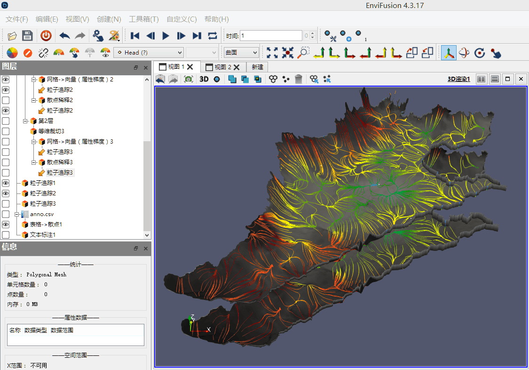Click the arrows-converging-on-dot zoom icon
The image size is (529, 370).
click(x=287, y=53)
